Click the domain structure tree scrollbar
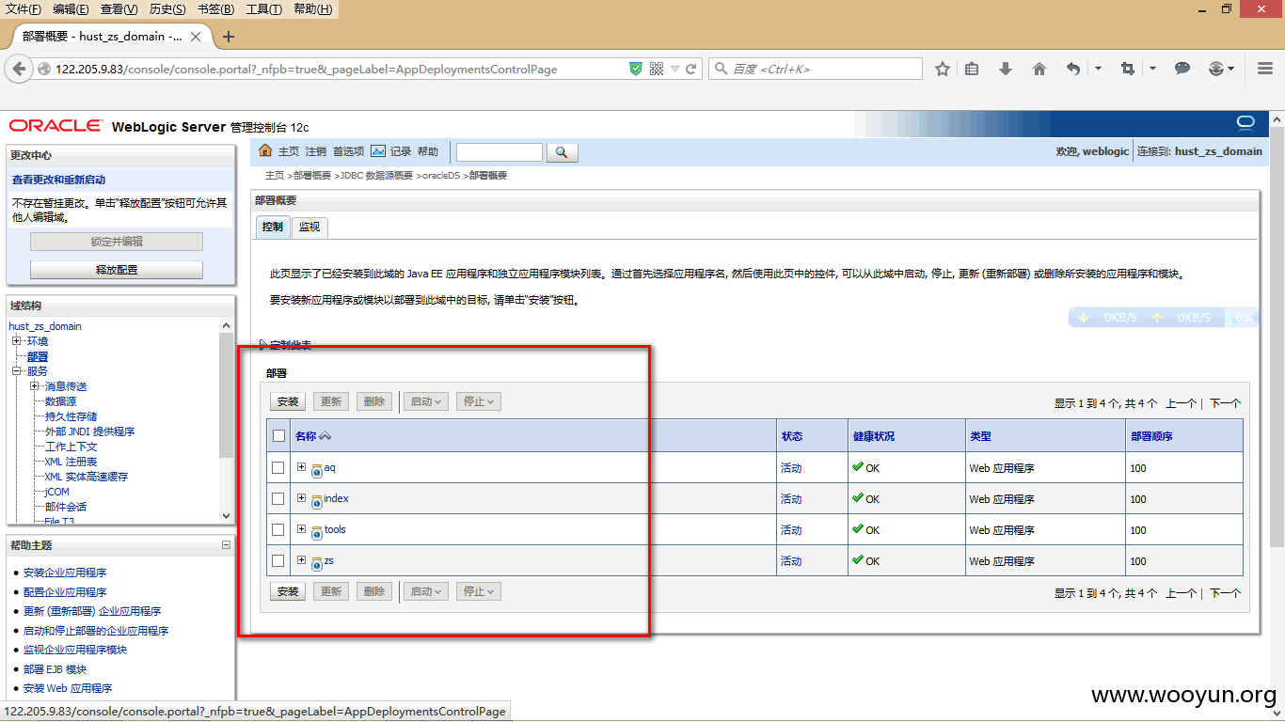The image size is (1285, 722). point(226,395)
